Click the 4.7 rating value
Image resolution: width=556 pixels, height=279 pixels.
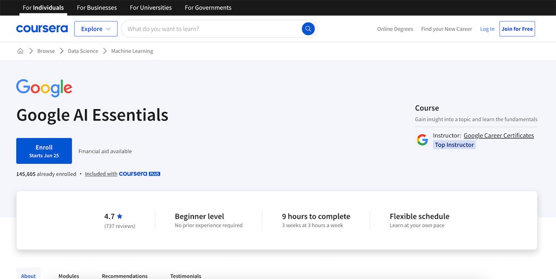point(109,216)
